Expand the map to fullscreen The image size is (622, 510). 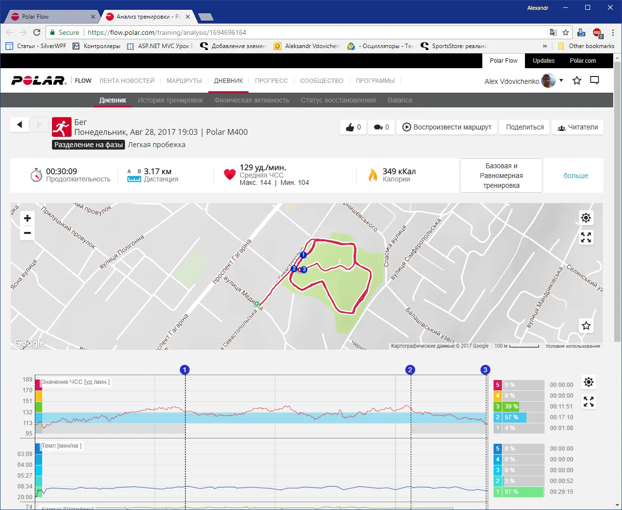(586, 238)
